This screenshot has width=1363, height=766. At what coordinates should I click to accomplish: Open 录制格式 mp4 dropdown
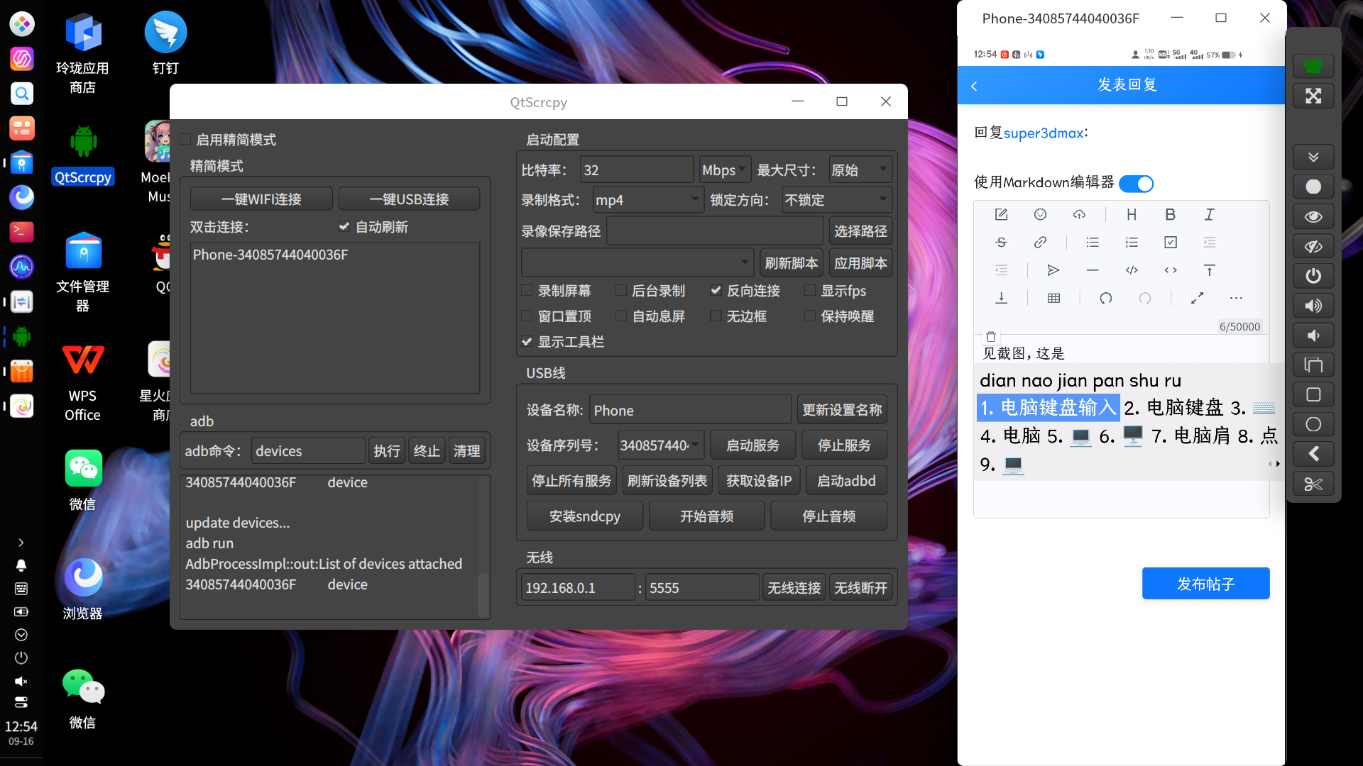649,200
